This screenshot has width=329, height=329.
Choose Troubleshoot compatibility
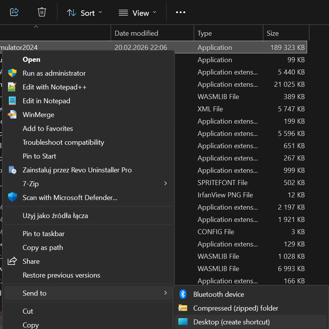click(x=63, y=142)
